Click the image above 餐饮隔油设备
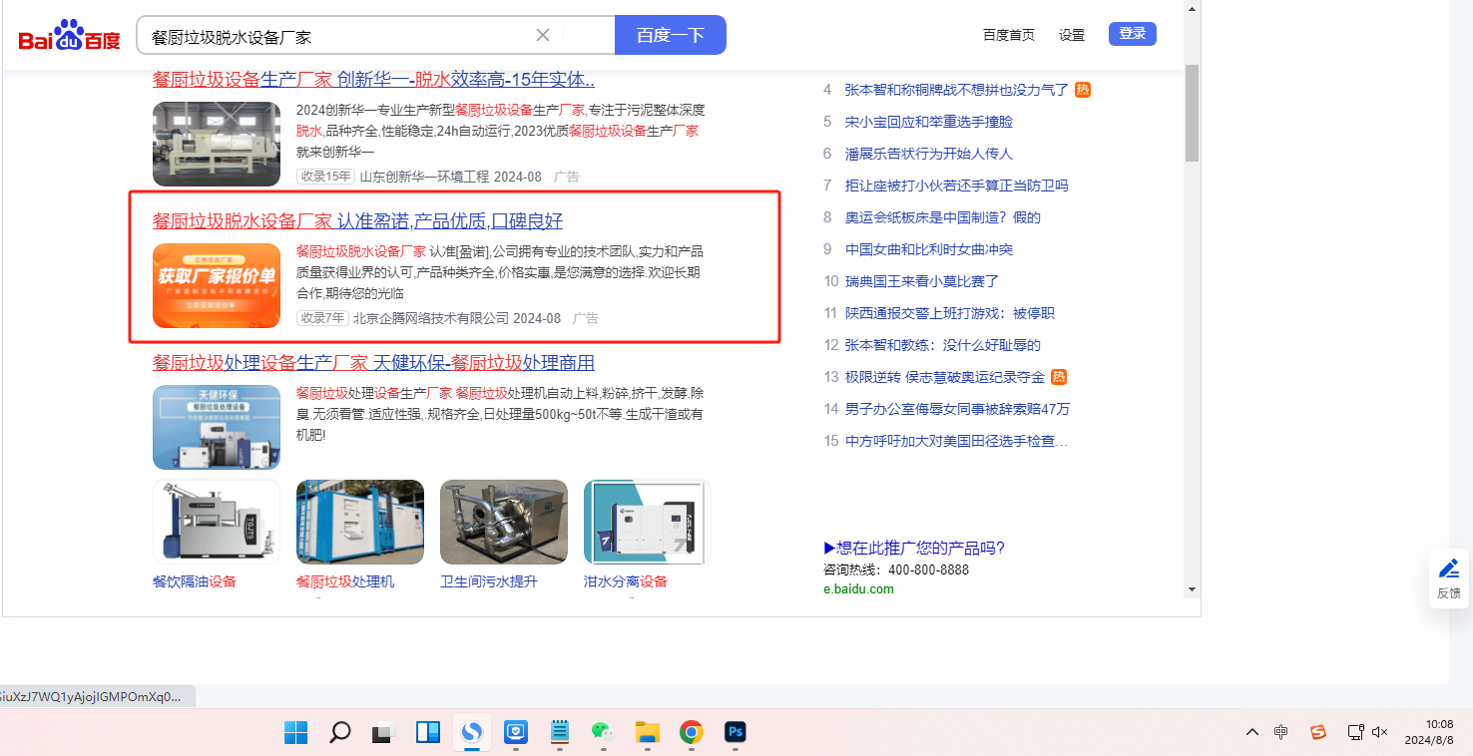The width and height of the screenshot is (1473, 756). coord(217,522)
